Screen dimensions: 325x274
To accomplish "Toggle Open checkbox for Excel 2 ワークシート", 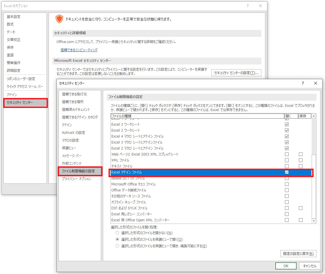I will (x=287, y=130).
